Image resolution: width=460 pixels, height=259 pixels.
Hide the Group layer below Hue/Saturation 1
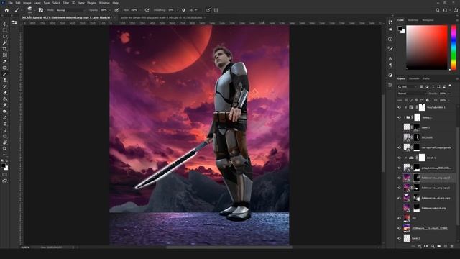399,117
